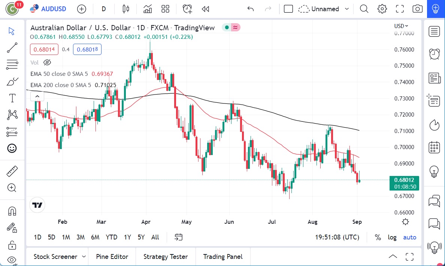
Task: Open the USD currency dropdown
Action: point(401,26)
